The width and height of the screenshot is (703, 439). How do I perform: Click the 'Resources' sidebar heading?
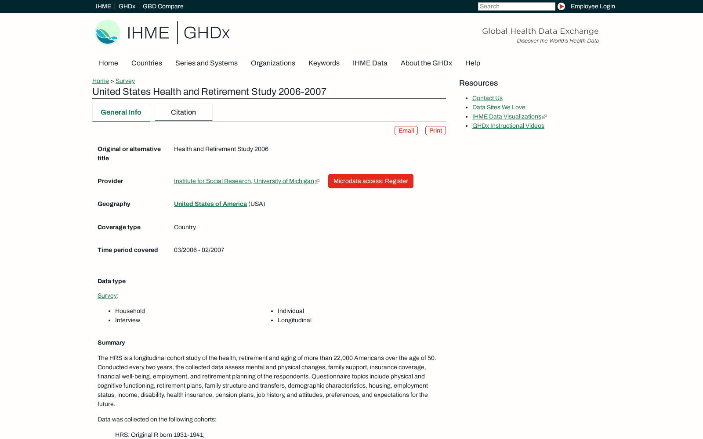coord(478,83)
